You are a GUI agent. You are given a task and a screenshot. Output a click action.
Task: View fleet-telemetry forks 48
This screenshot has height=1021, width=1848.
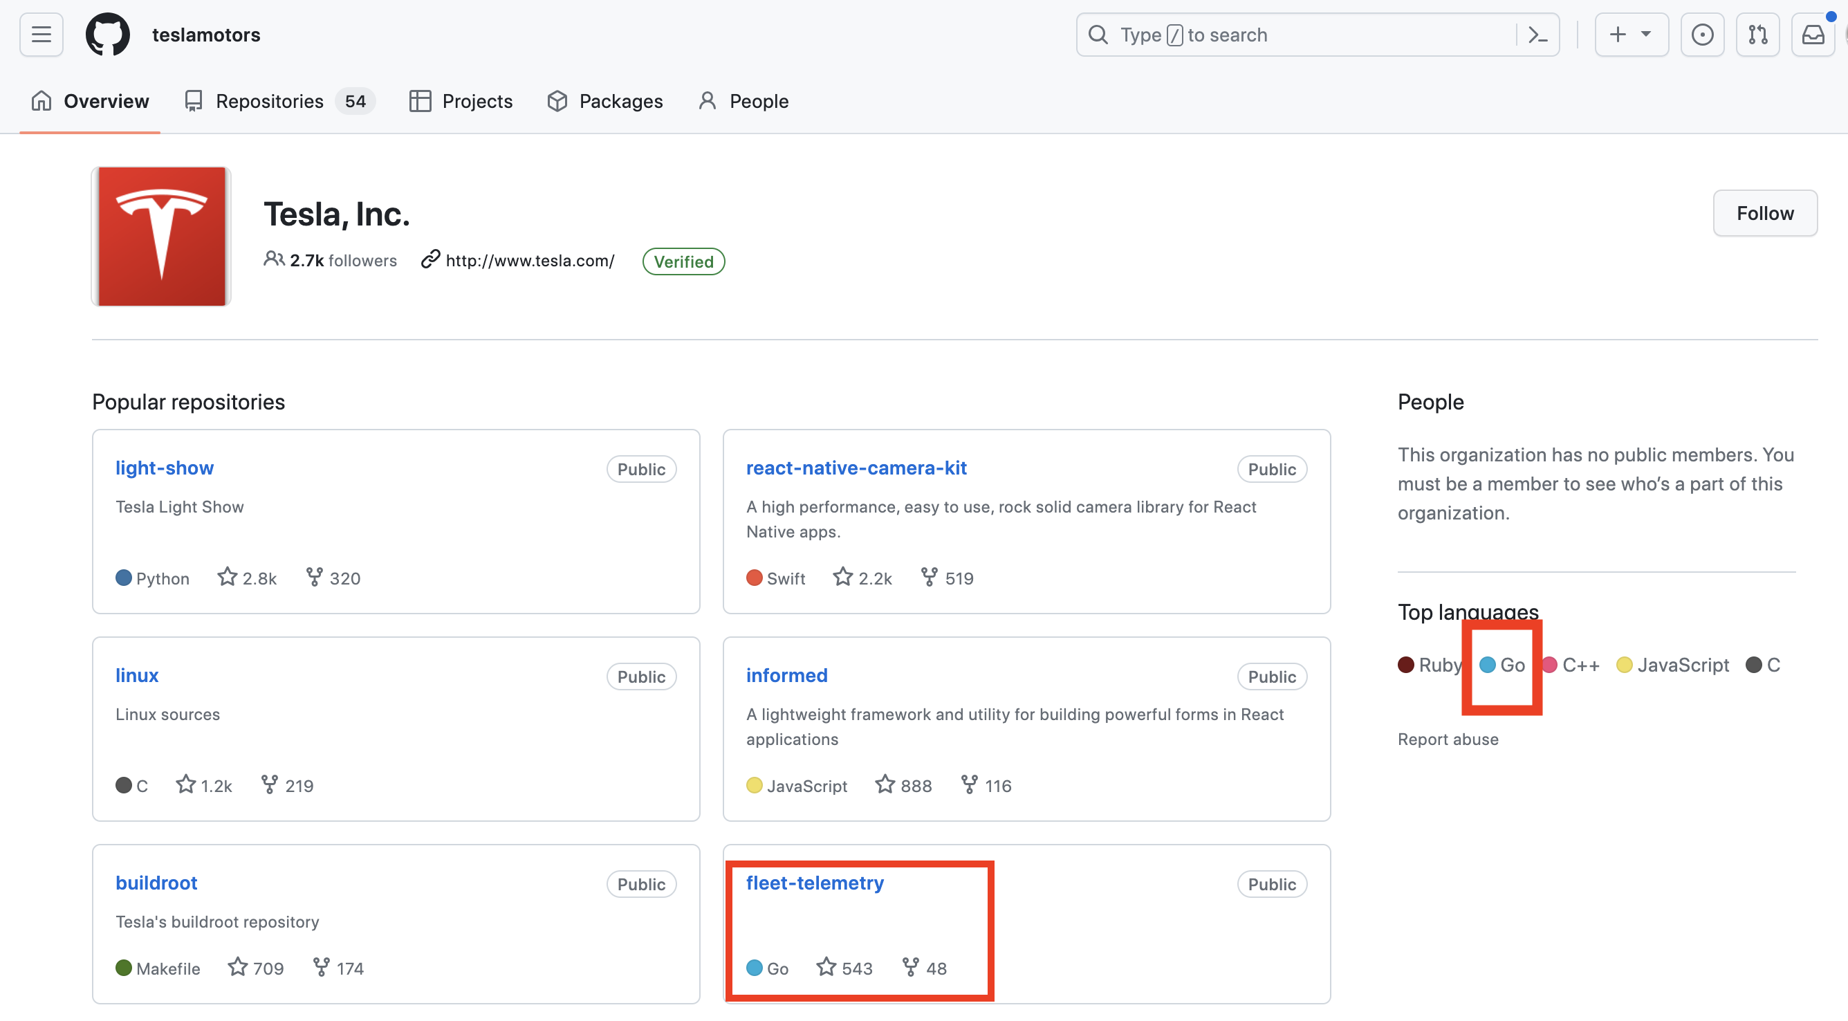pyautogui.click(x=925, y=968)
